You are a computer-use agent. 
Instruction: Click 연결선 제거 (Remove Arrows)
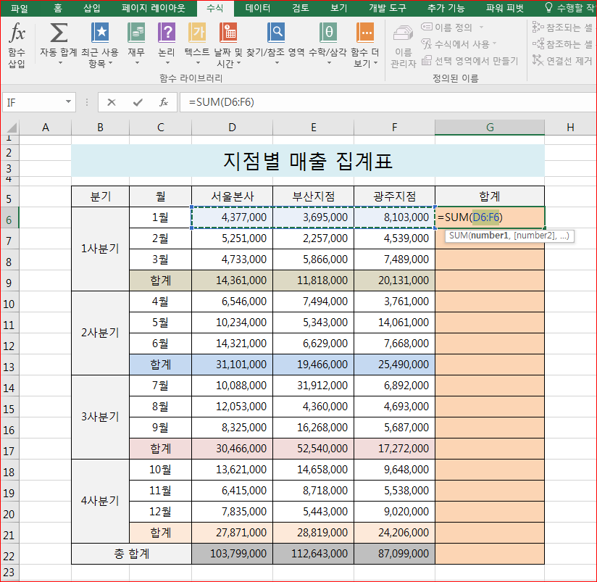pyautogui.click(x=562, y=61)
